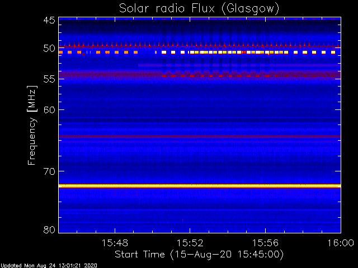Screen dimensions: 358x268
Task: Click the 15:52 time tick label
Action: (190, 243)
